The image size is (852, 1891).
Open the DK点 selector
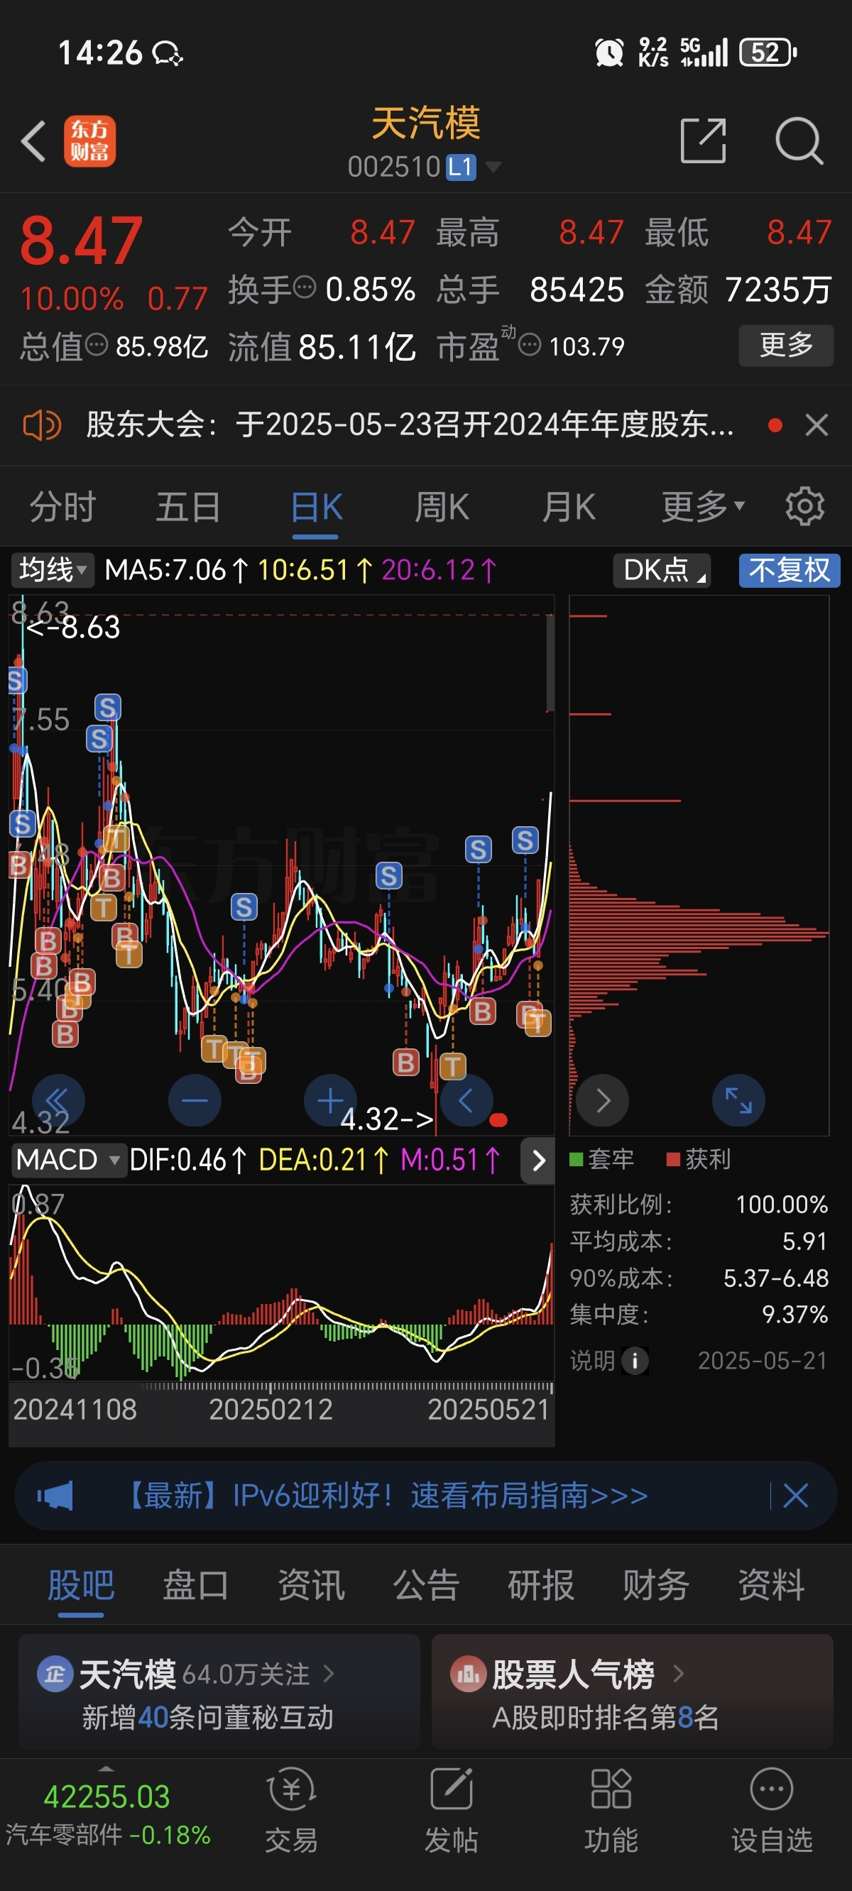[x=662, y=570]
